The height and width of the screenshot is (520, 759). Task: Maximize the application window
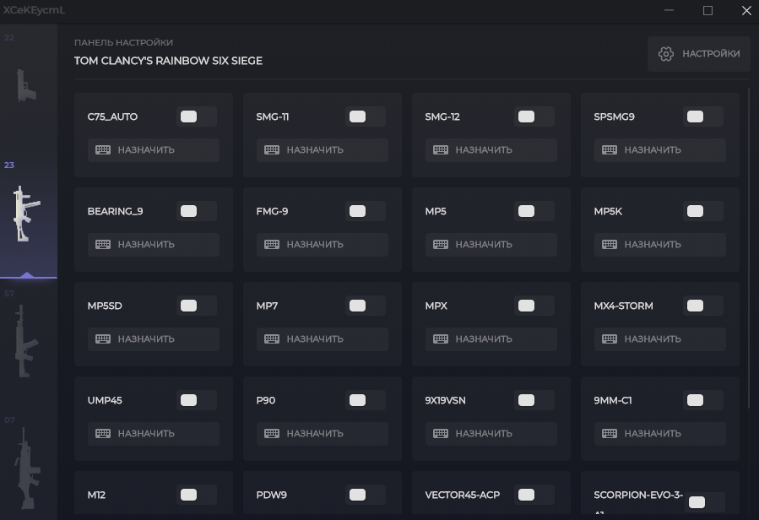[707, 11]
